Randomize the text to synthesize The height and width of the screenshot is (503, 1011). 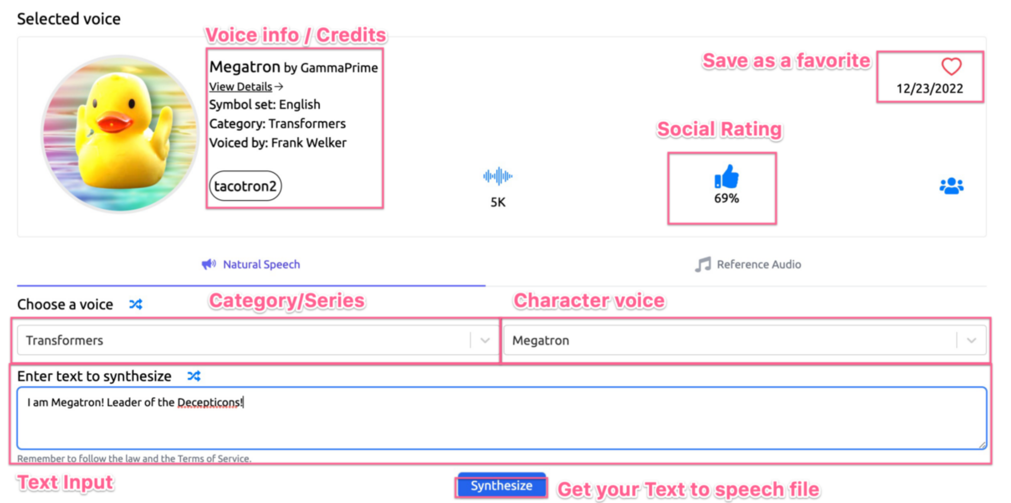(194, 376)
